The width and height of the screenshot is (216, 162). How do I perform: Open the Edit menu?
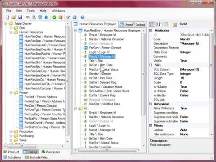coord(19,11)
